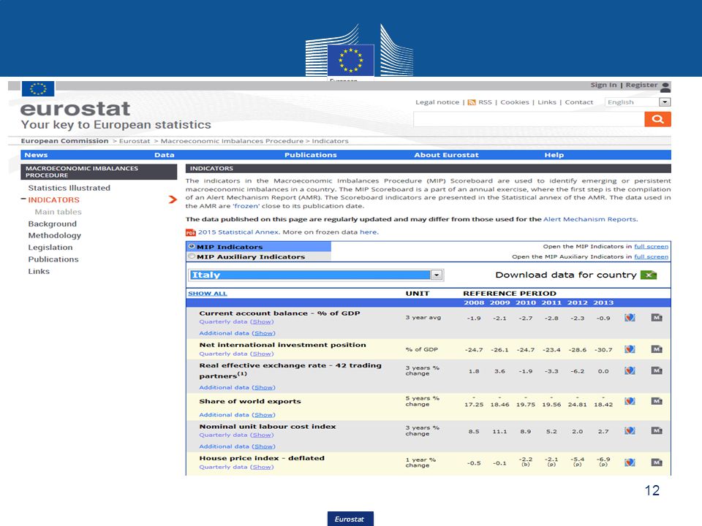Open metadata icon for House price index row
This screenshot has height=526, width=702.
(x=657, y=462)
